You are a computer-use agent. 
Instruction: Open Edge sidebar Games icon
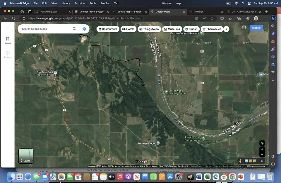click(x=273, y=49)
